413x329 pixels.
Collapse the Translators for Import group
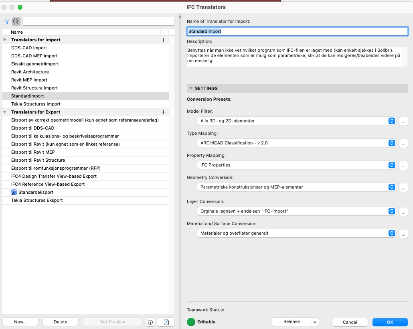click(5, 40)
